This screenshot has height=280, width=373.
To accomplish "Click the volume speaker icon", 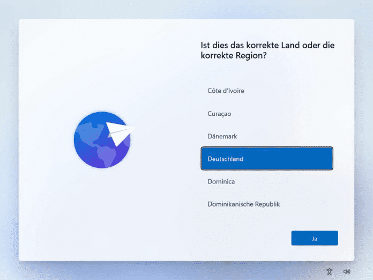I will pyautogui.click(x=347, y=271).
